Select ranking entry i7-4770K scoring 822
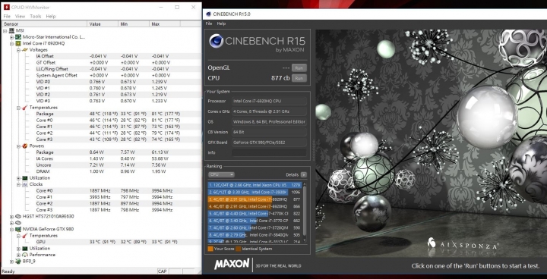The width and height of the screenshot is (547, 279). [x=255, y=214]
